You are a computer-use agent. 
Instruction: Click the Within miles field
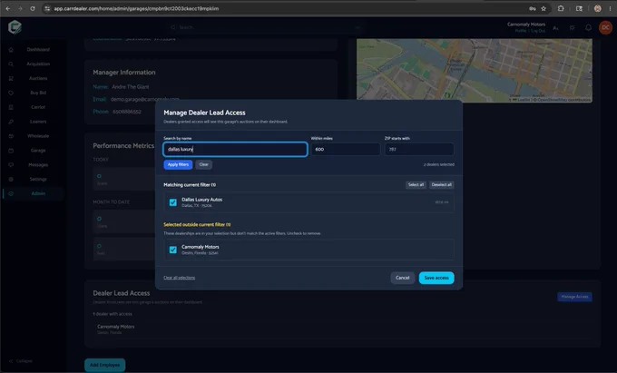pos(346,149)
